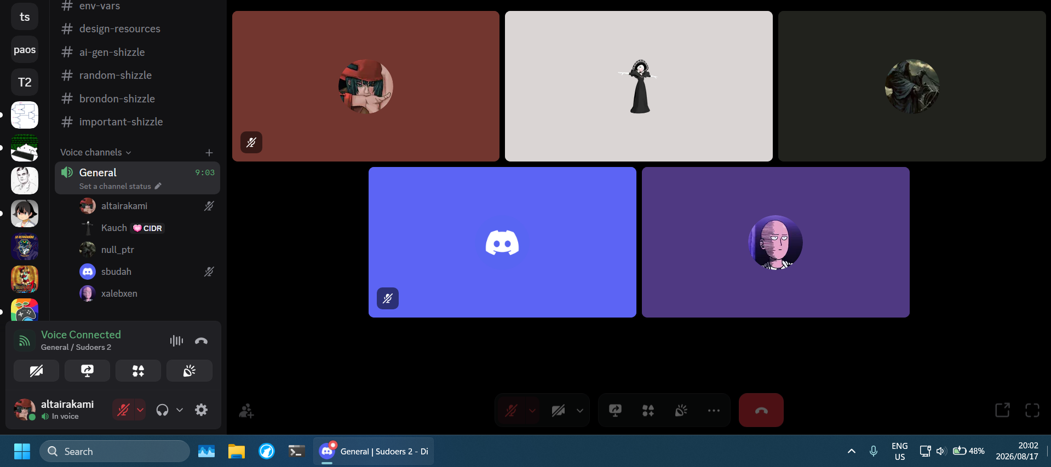Share your screen from the Voice Connected panel
The image size is (1051, 467).
87,371
